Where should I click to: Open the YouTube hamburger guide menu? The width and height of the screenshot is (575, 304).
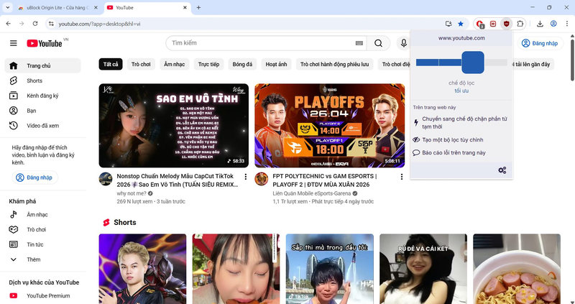point(14,43)
